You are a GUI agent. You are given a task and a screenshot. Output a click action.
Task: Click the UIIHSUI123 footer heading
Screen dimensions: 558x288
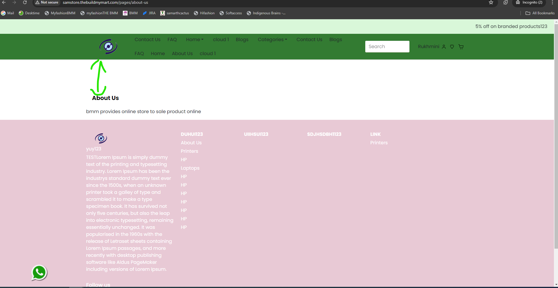point(256,134)
